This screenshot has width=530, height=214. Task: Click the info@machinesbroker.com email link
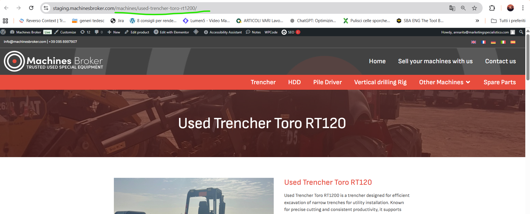coord(25,42)
